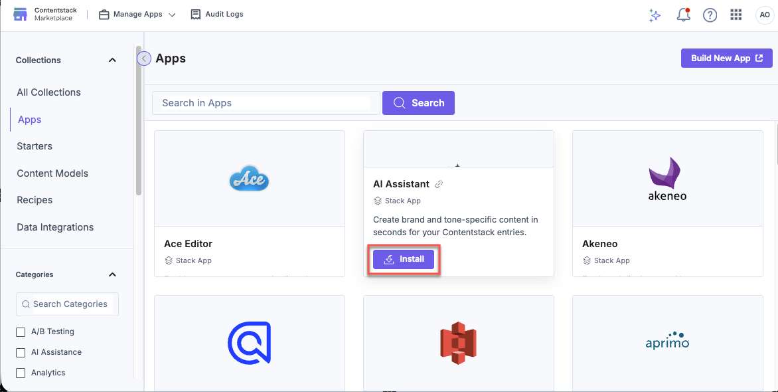The height and width of the screenshot is (392, 778).
Task: Open the red AWS S3 logo card
Action: (458, 343)
